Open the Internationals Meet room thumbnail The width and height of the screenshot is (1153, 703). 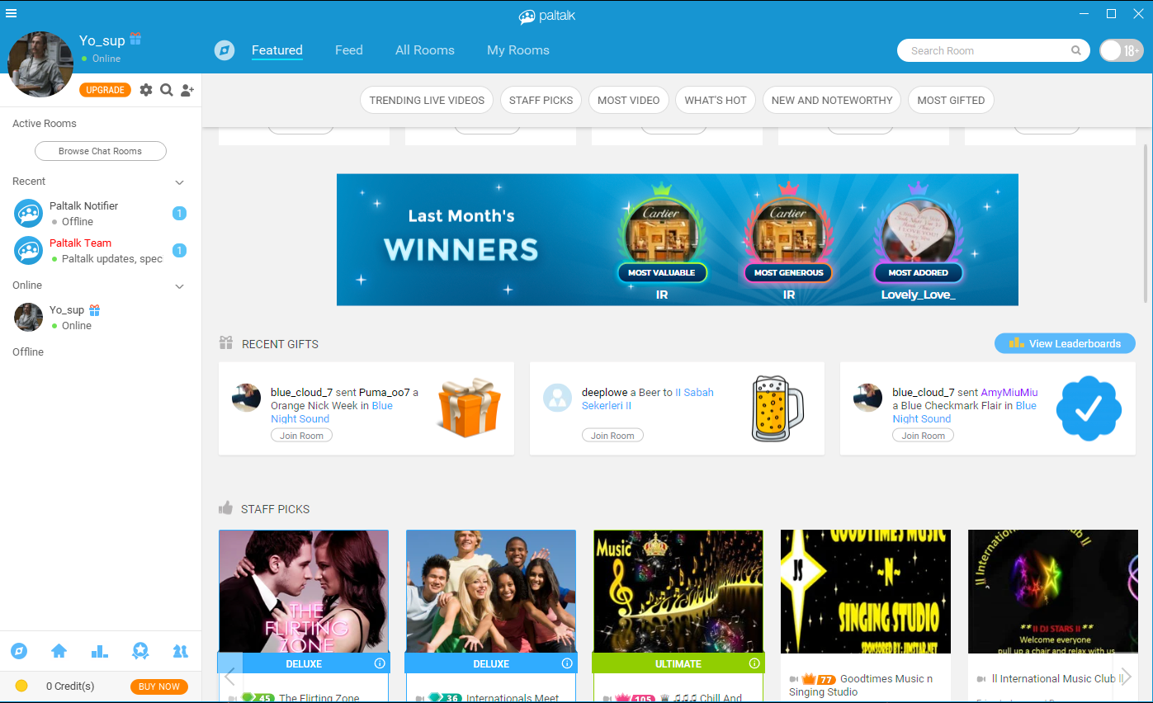[x=491, y=592]
